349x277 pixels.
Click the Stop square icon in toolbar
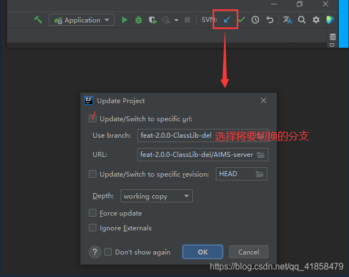[187, 20]
